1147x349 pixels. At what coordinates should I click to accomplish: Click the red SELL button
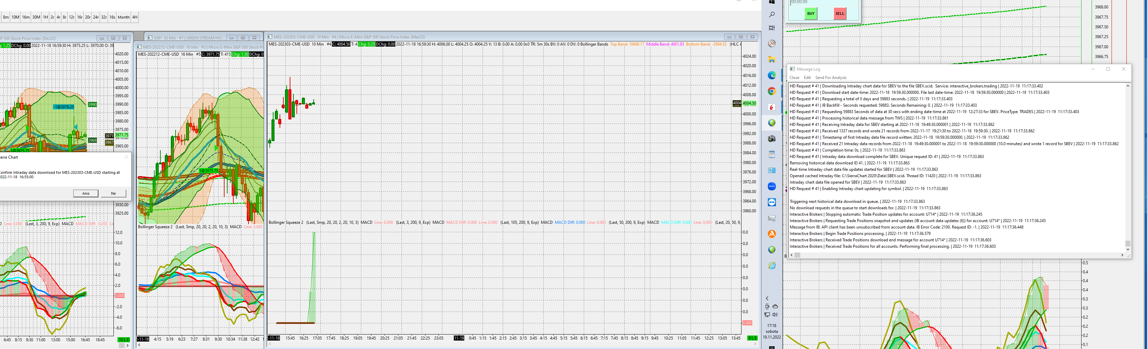pyautogui.click(x=840, y=14)
